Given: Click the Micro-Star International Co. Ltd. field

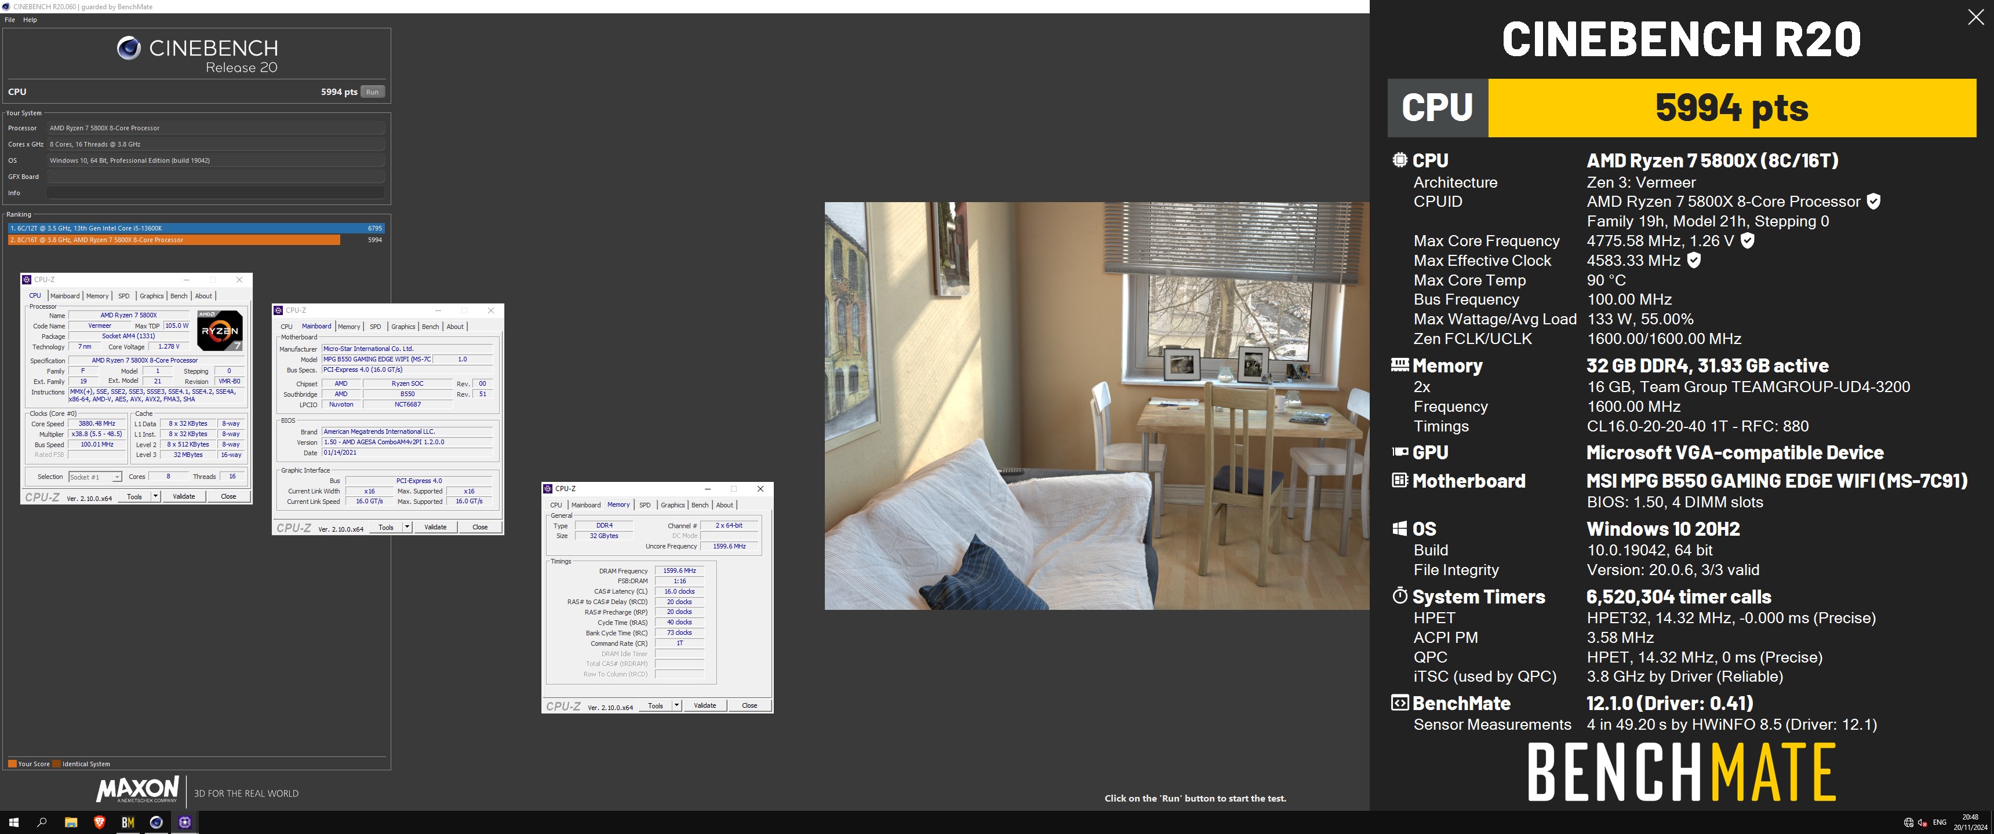Looking at the screenshot, I should [407, 349].
